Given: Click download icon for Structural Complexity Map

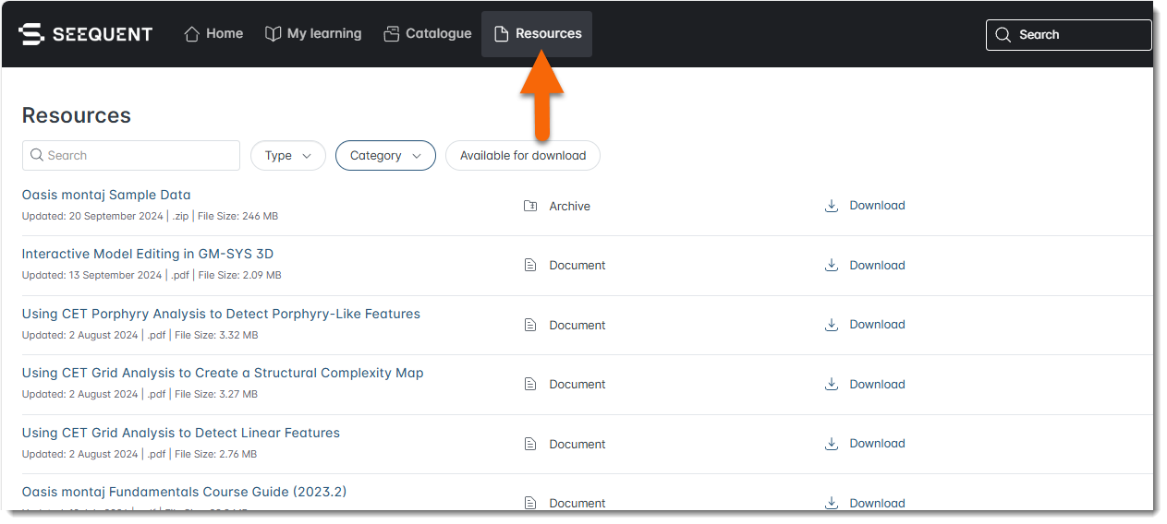Looking at the screenshot, I should coord(832,385).
